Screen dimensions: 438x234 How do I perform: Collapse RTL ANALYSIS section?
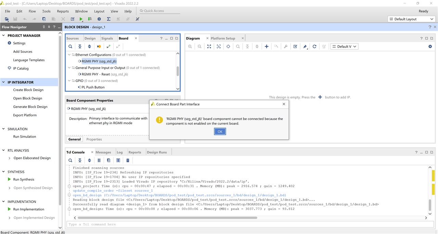(x=3, y=151)
